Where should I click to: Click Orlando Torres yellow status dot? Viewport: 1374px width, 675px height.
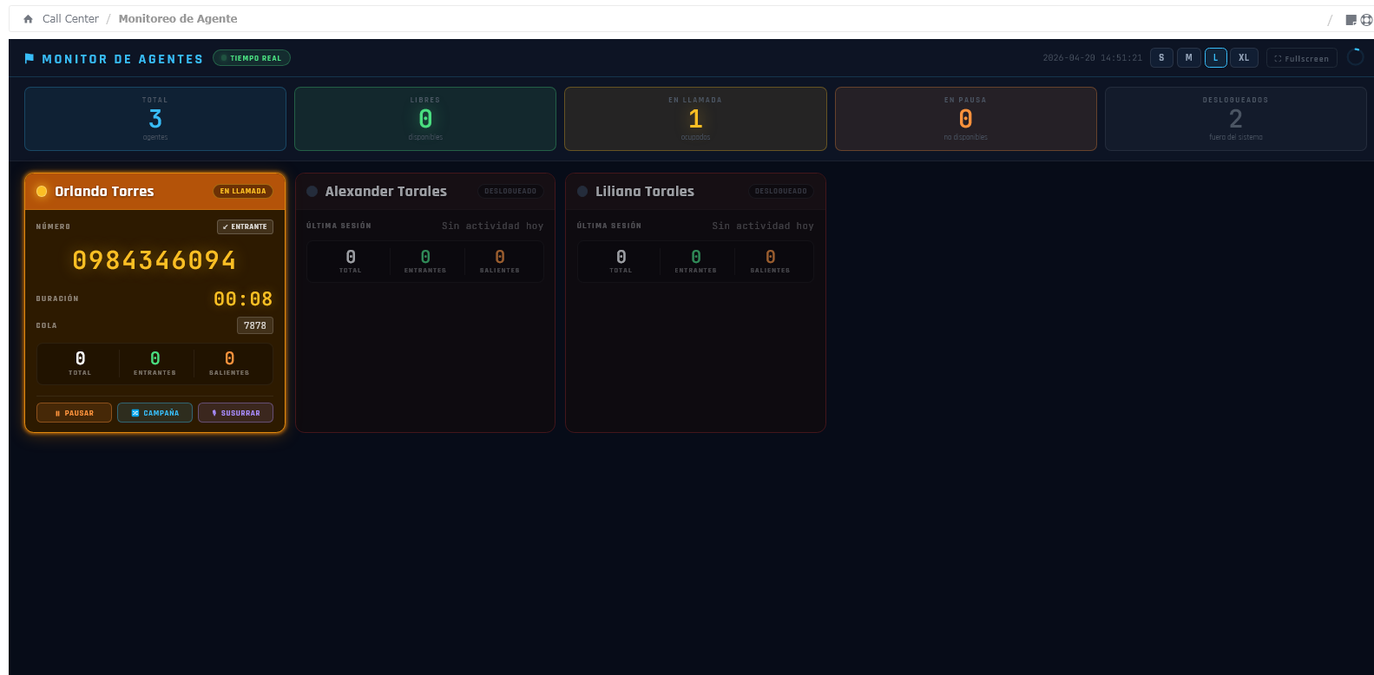tap(42, 192)
